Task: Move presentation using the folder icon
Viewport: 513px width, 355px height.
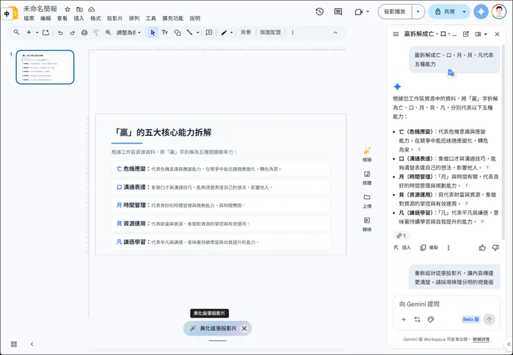Action: pyautogui.click(x=80, y=9)
